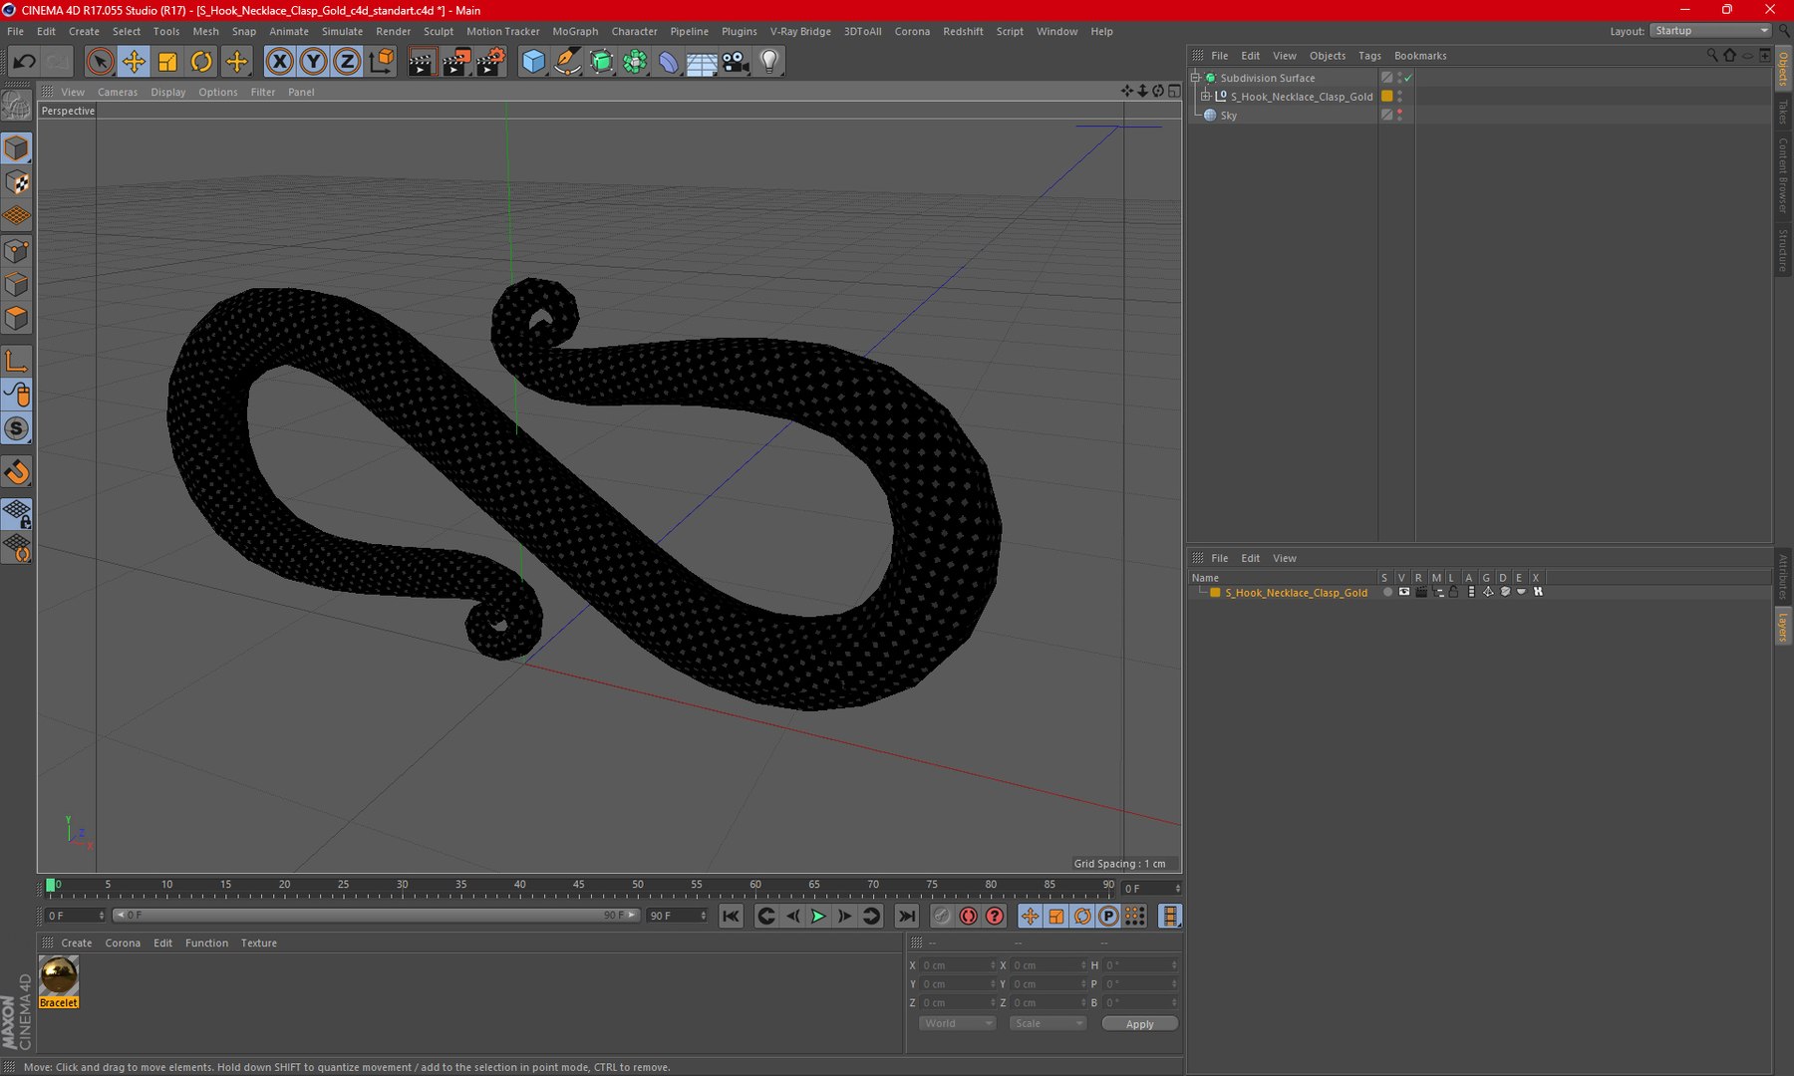Open the Floor environment object icon
The image size is (1794, 1076).
coord(702,62)
